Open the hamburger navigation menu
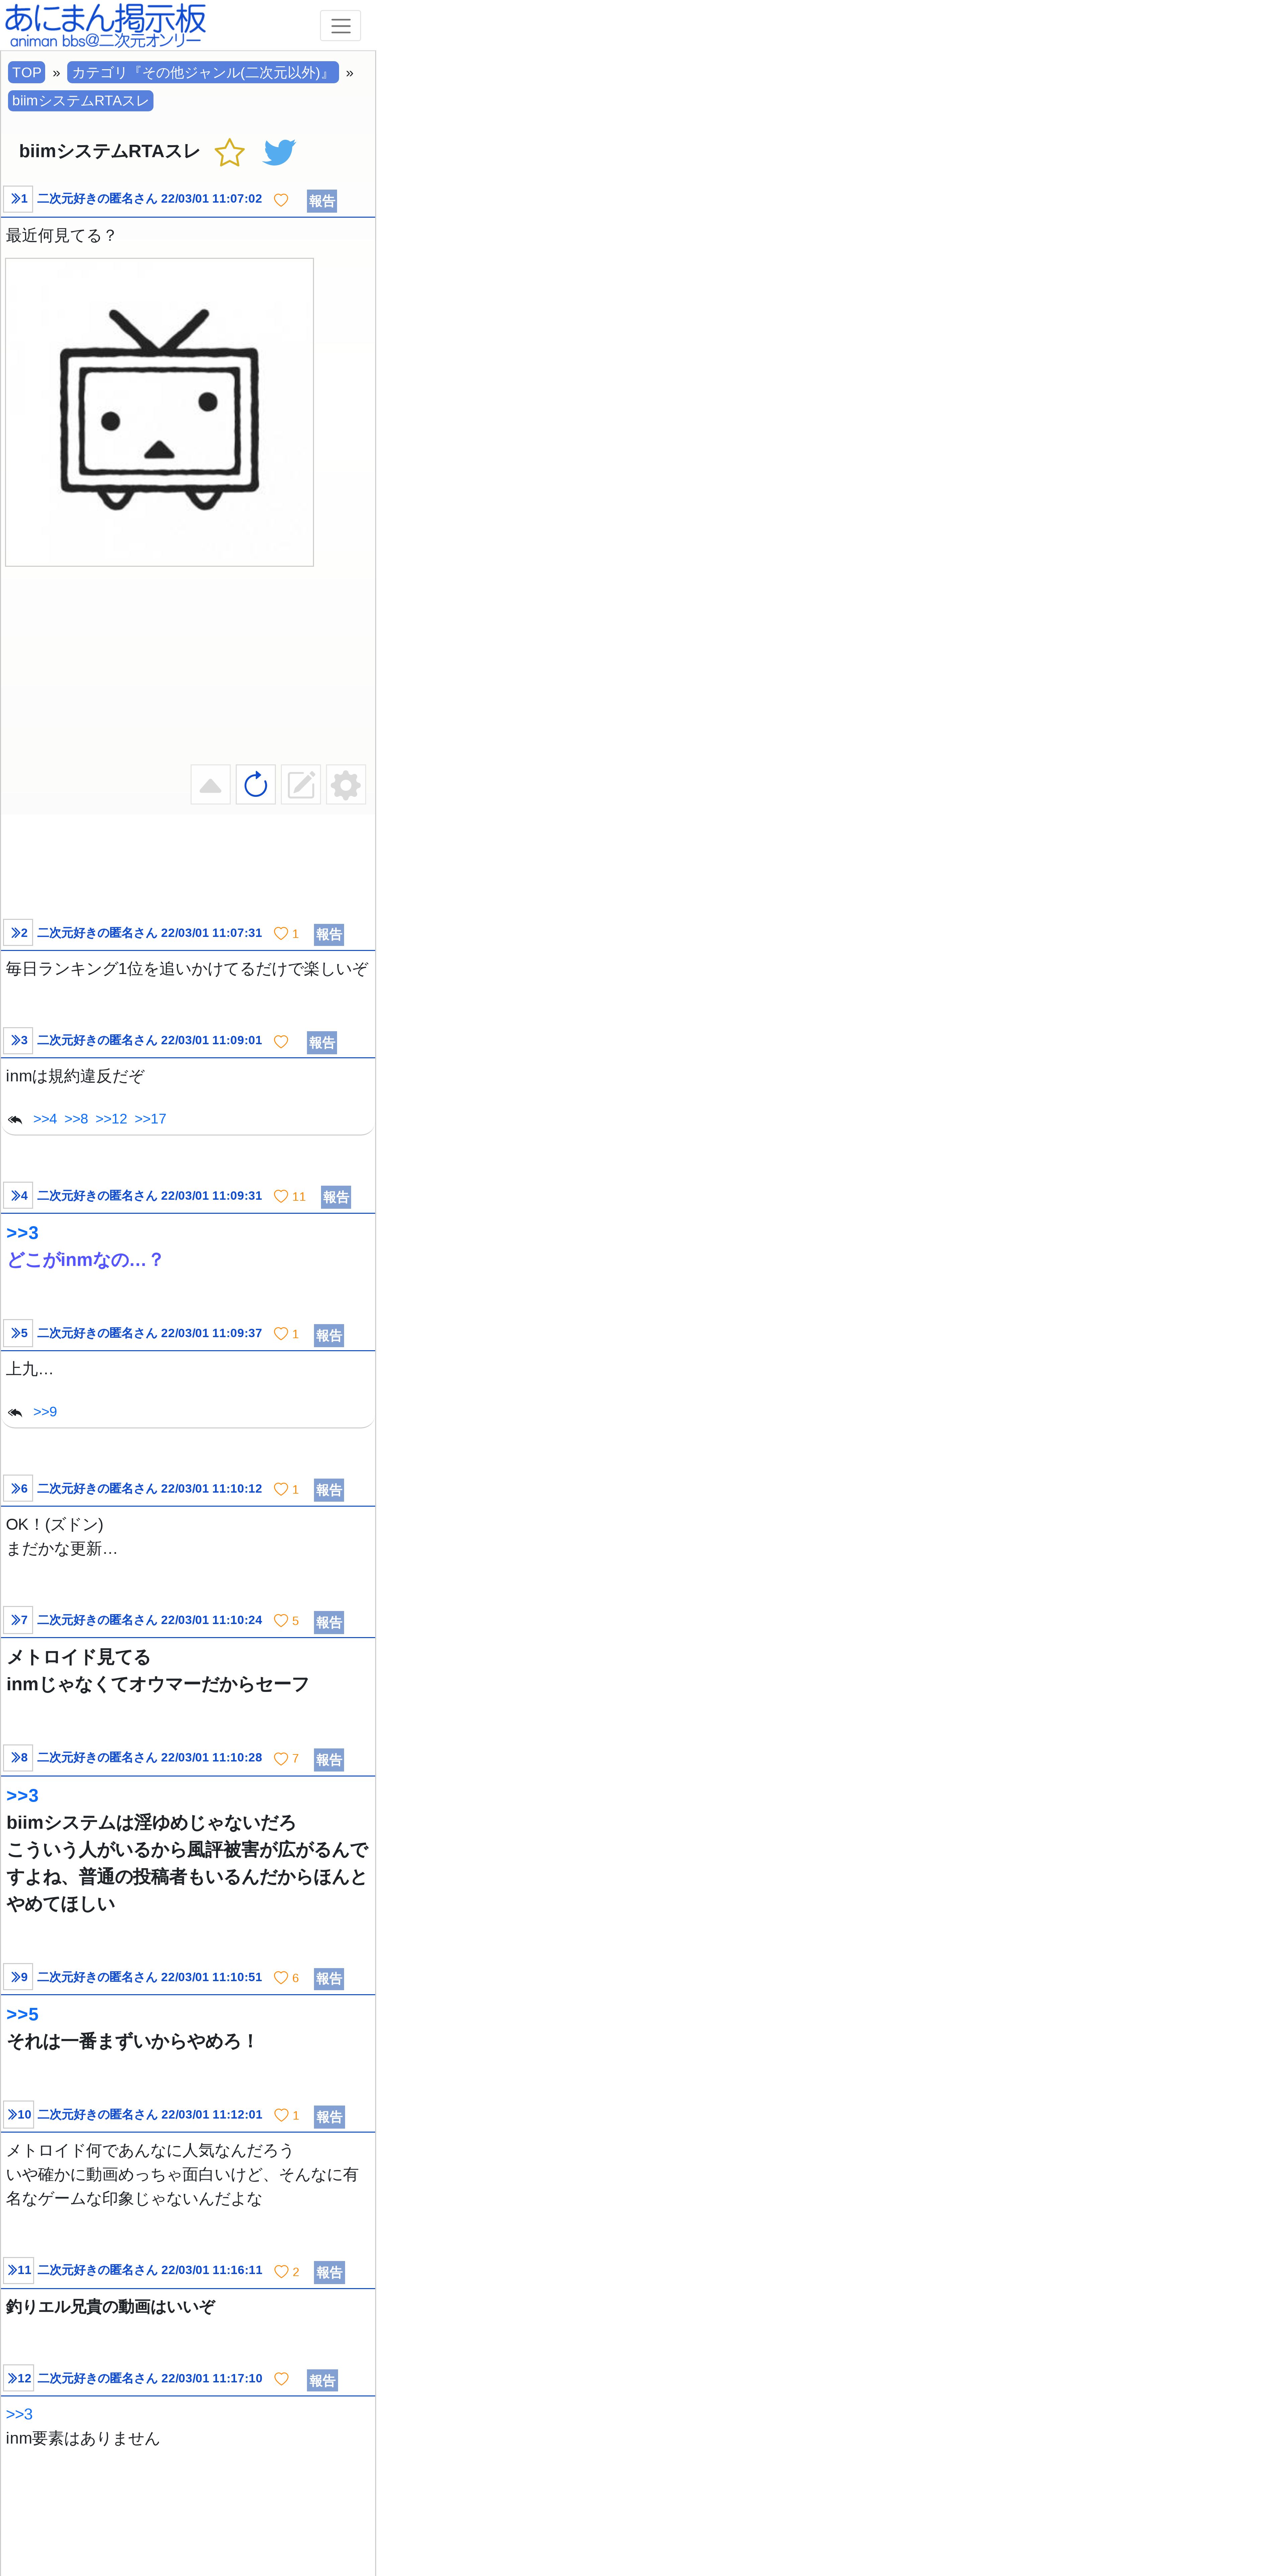 (340, 26)
